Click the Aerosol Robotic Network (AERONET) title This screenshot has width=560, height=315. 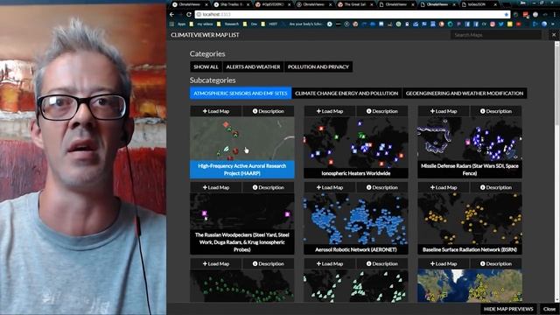pos(356,249)
